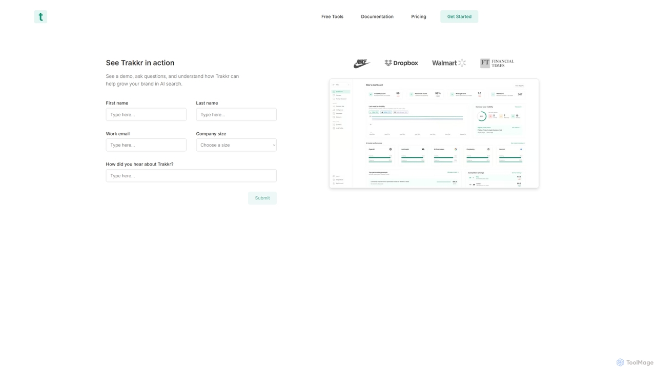The width and height of the screenshot is (656, 369).
Task: Click the Trakkr "t" logo icon
Action: point(40,17)
